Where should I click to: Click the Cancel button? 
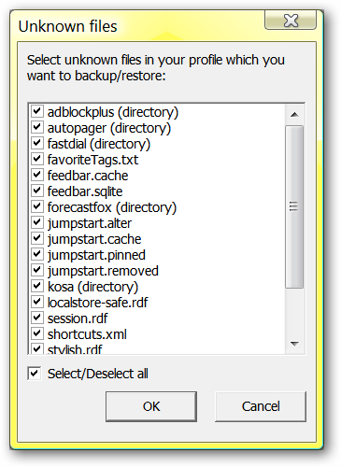point(261,406)
